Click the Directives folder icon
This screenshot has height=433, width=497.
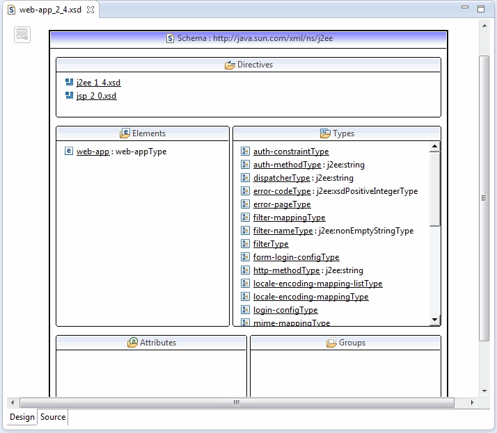230,65
